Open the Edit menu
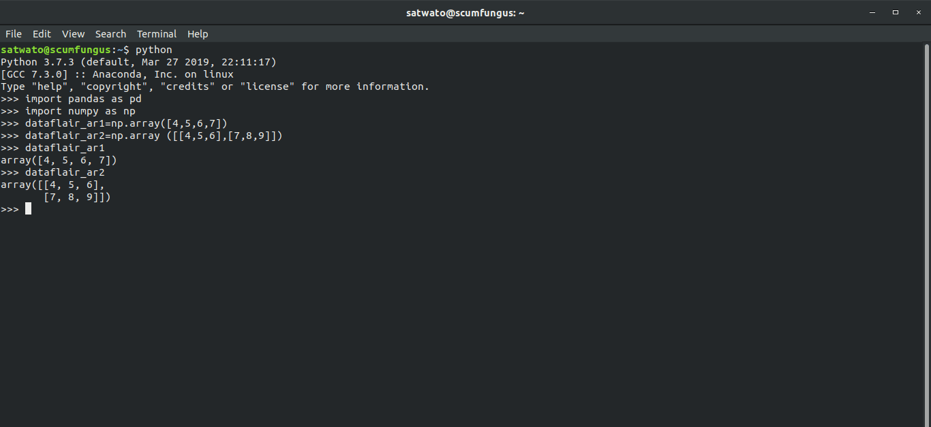 point(42,33)
